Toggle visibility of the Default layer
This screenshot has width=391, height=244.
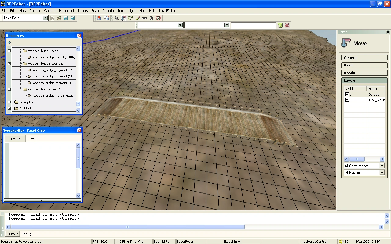point(347,95)
